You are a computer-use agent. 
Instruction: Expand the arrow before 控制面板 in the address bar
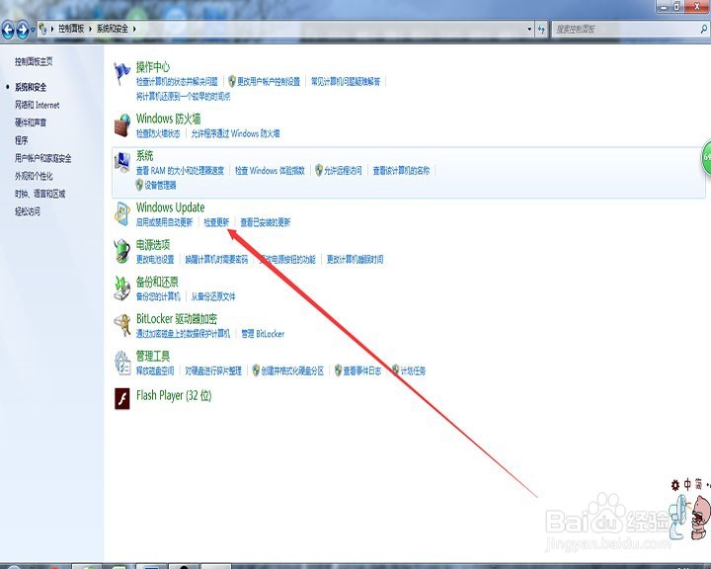52,29
